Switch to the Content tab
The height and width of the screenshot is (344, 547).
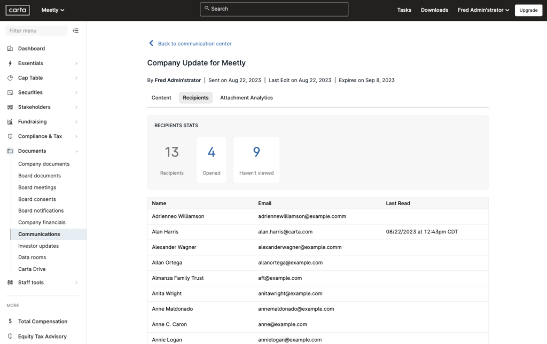[161, 98]
